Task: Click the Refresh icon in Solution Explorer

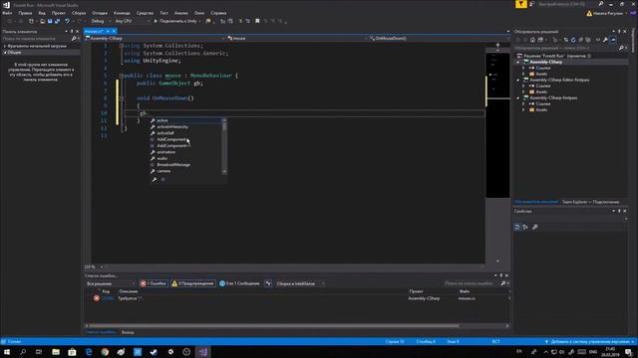Action: [573, 40]
